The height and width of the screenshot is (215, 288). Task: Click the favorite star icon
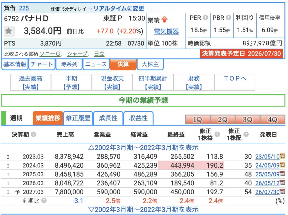click(x=9, y=31)
